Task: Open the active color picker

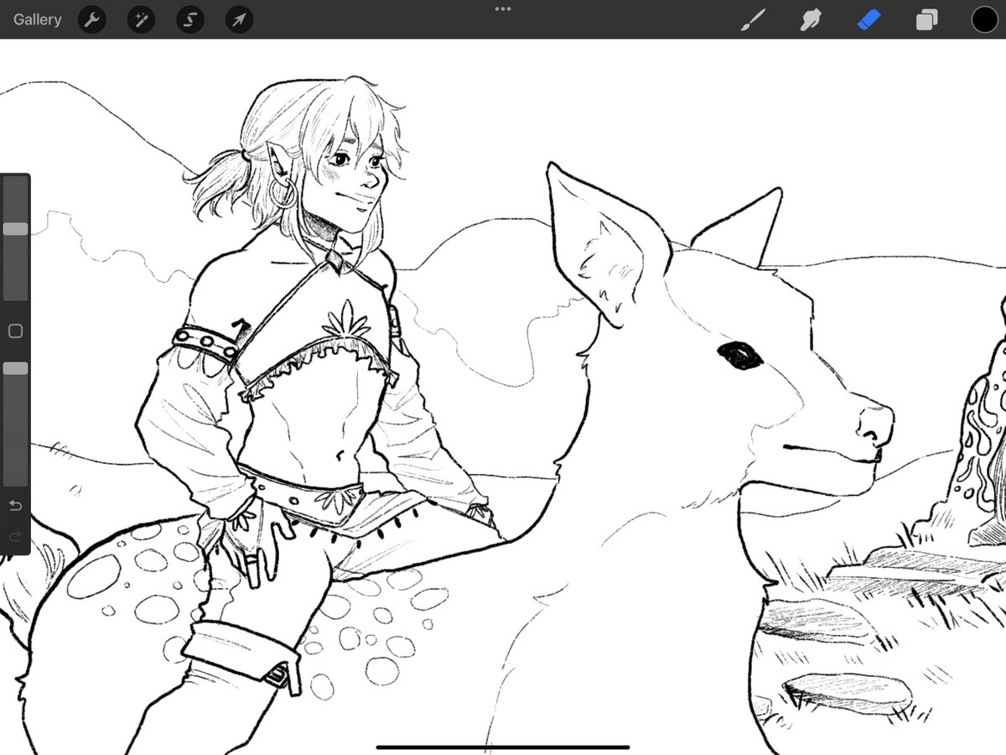Action: coord(984,19)
